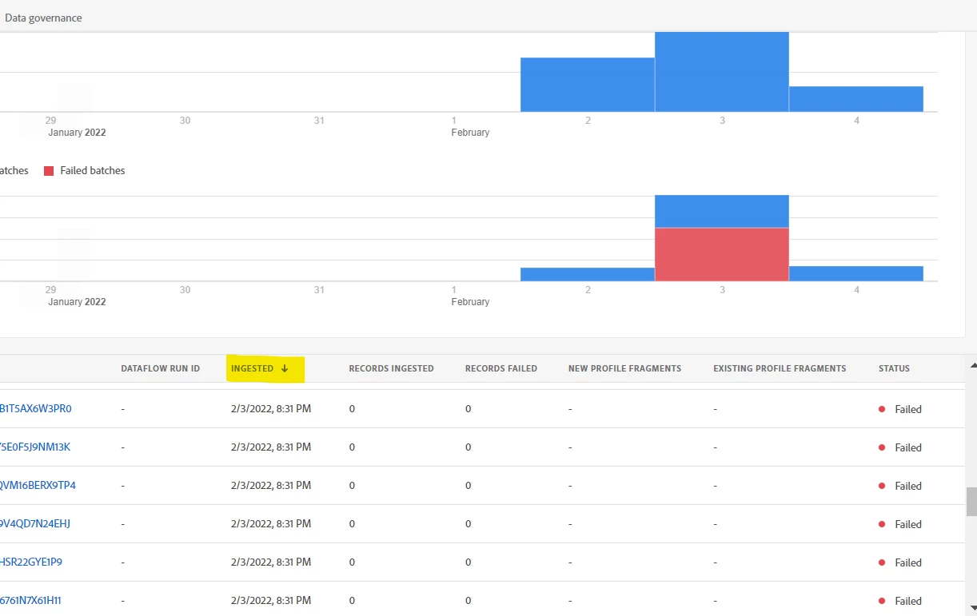Image resolution: width=977 pixels, height=616 pixels.
Task: Open the Data governance tab
Action: click(x=43, y=18)
